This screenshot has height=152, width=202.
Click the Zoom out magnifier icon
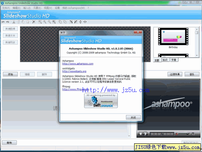click(49, 22)
